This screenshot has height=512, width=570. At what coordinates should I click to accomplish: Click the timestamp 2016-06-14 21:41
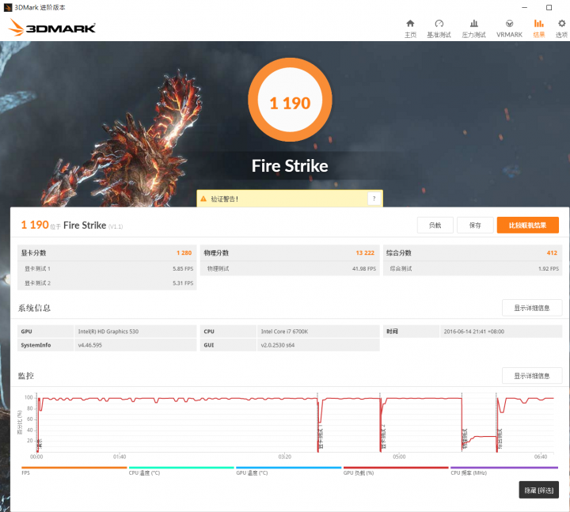(x=473, y=332)
